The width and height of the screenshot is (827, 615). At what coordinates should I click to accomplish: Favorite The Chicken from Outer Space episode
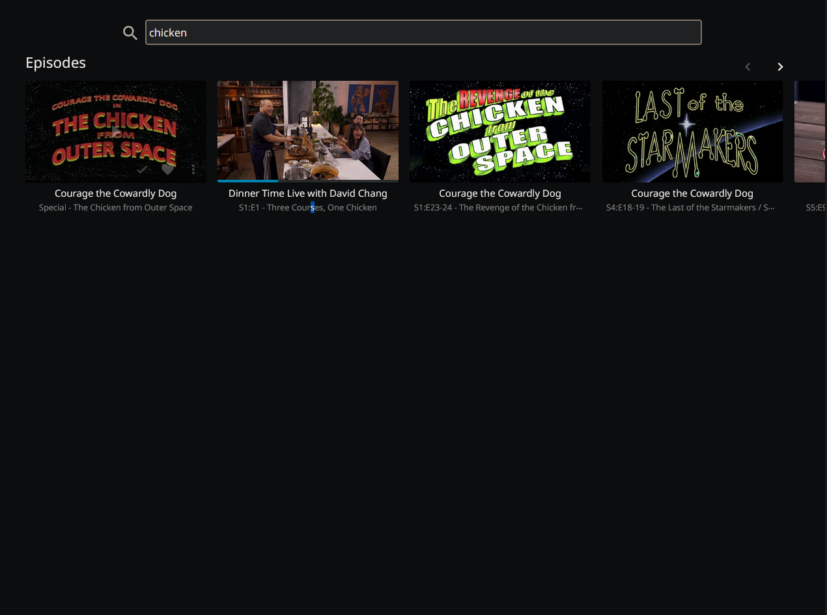[x=168, y=169]
